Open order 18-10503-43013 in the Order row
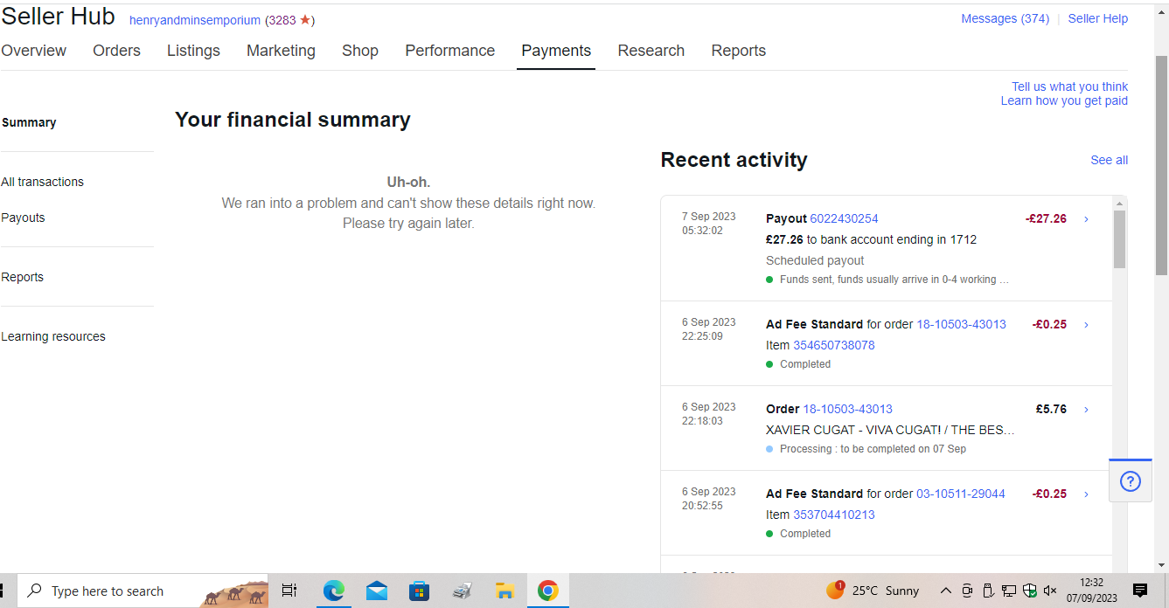The width and height of the screenshot is (1169, 608). [847, 409]
